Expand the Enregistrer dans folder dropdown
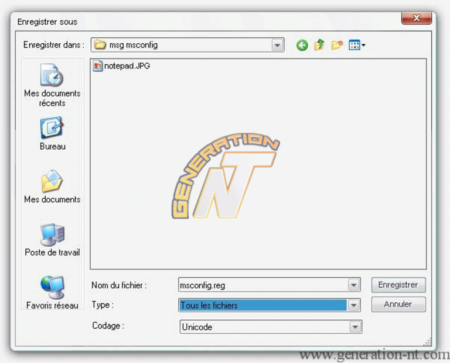450x363 pixels. click(277, 45)
